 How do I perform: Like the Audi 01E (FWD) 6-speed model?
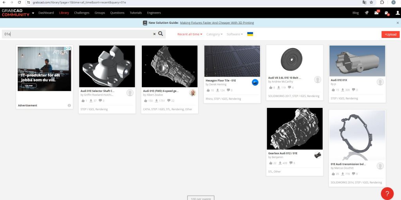pyautogui.click(x=146, y=101)
